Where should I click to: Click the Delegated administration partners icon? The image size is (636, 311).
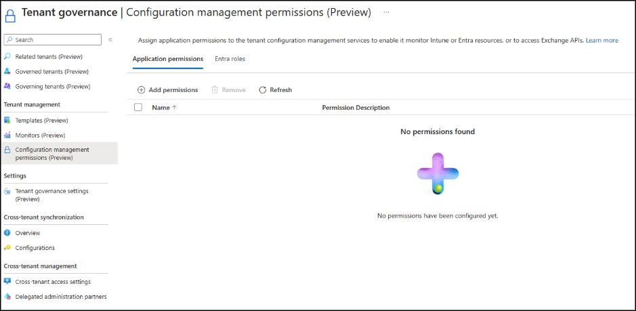pyautogui.click(x=7, y=296)
